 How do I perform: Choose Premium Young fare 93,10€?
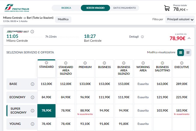[85, 124]
